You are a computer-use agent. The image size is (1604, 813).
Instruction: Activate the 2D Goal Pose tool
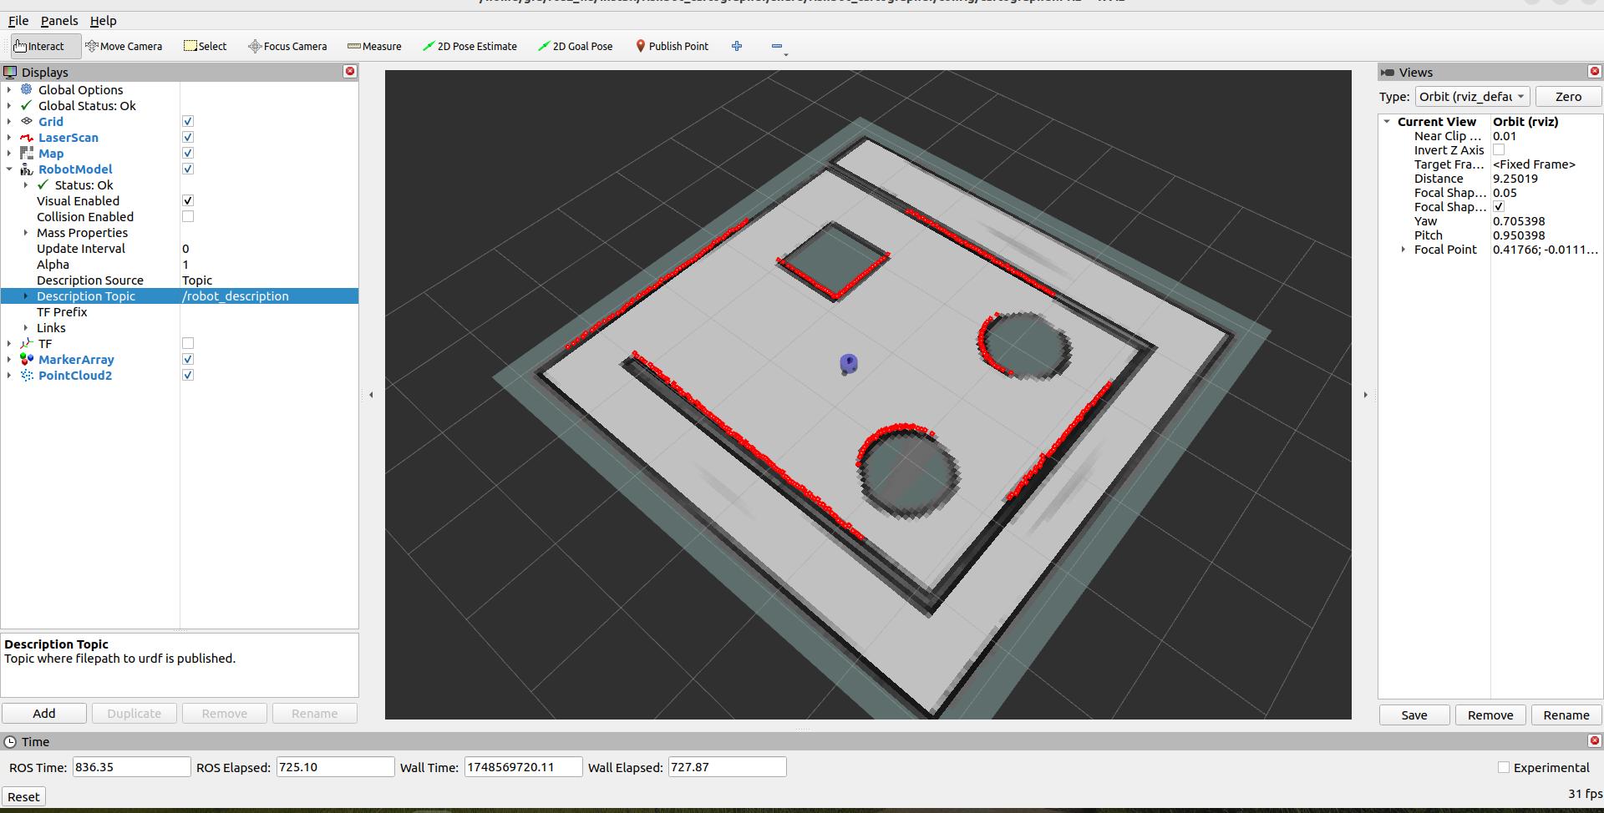tap(575, 47)
